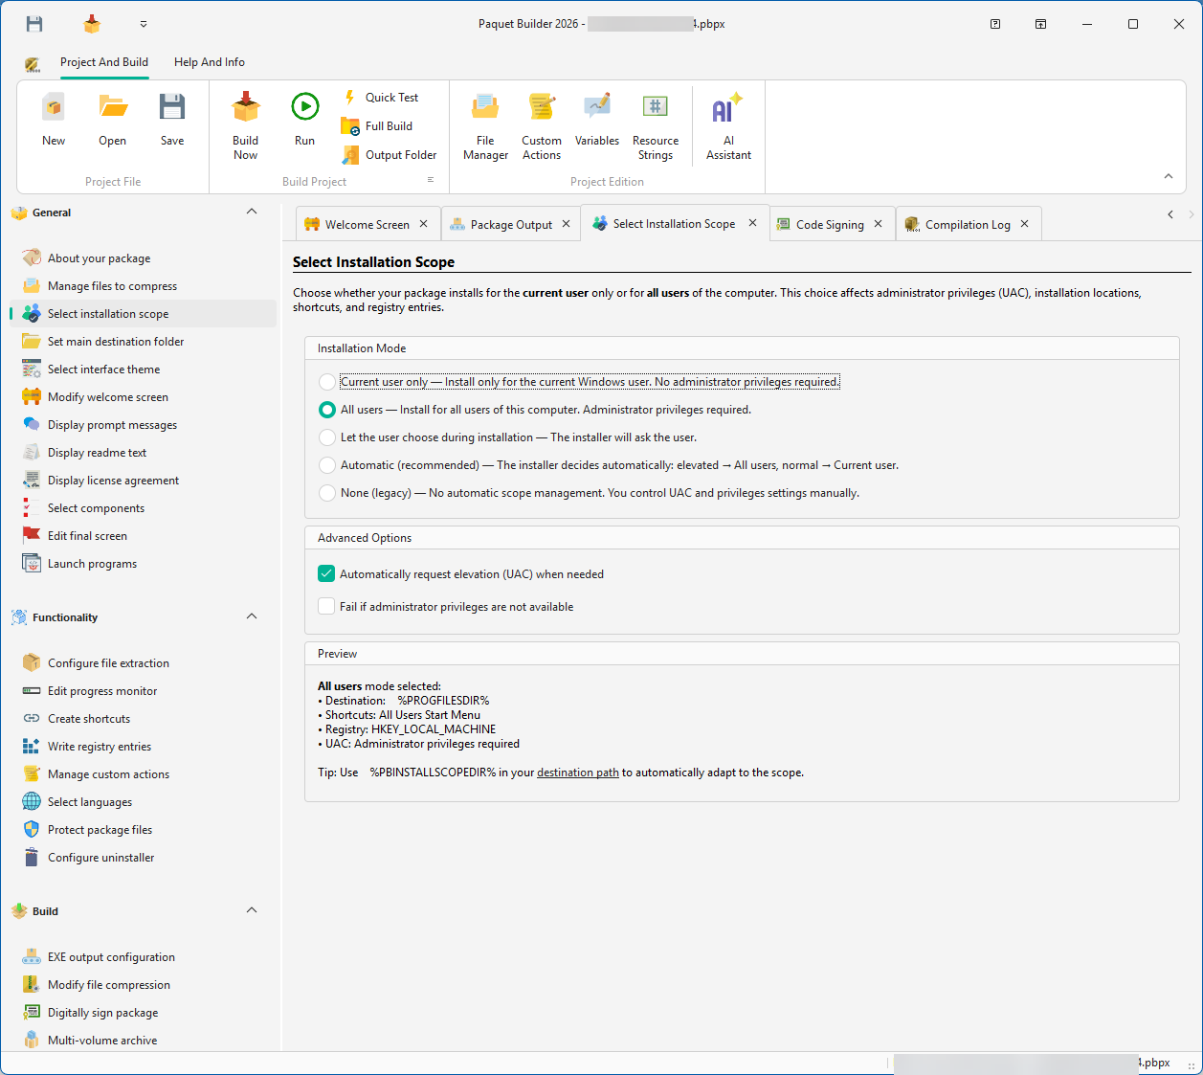Open the File Manager tool
The width and height of the screenshot is (1203, 1075).
pyautogui.click(x=485, y=107)
